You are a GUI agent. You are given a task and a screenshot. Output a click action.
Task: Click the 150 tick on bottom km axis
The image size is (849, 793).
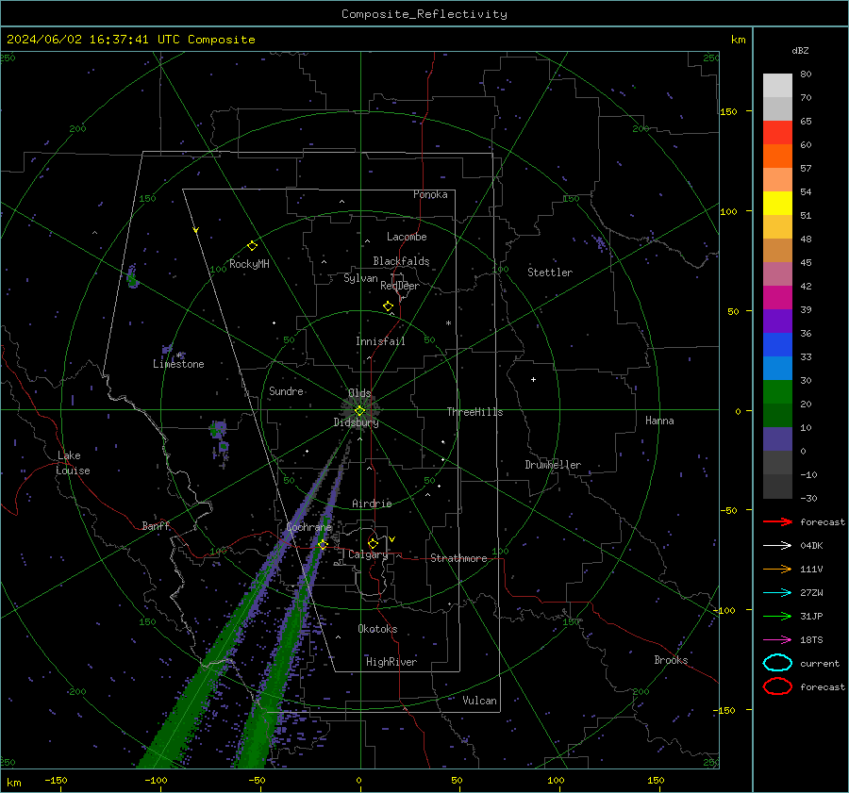[x=656, y=780]
